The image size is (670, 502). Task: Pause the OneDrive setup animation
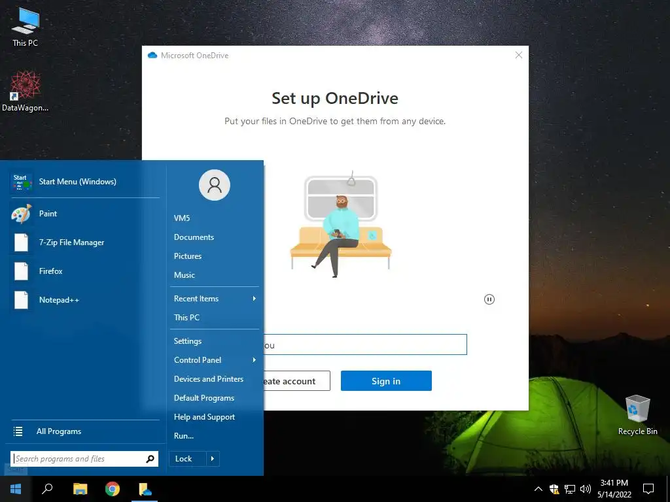click(x=489, y=299)
